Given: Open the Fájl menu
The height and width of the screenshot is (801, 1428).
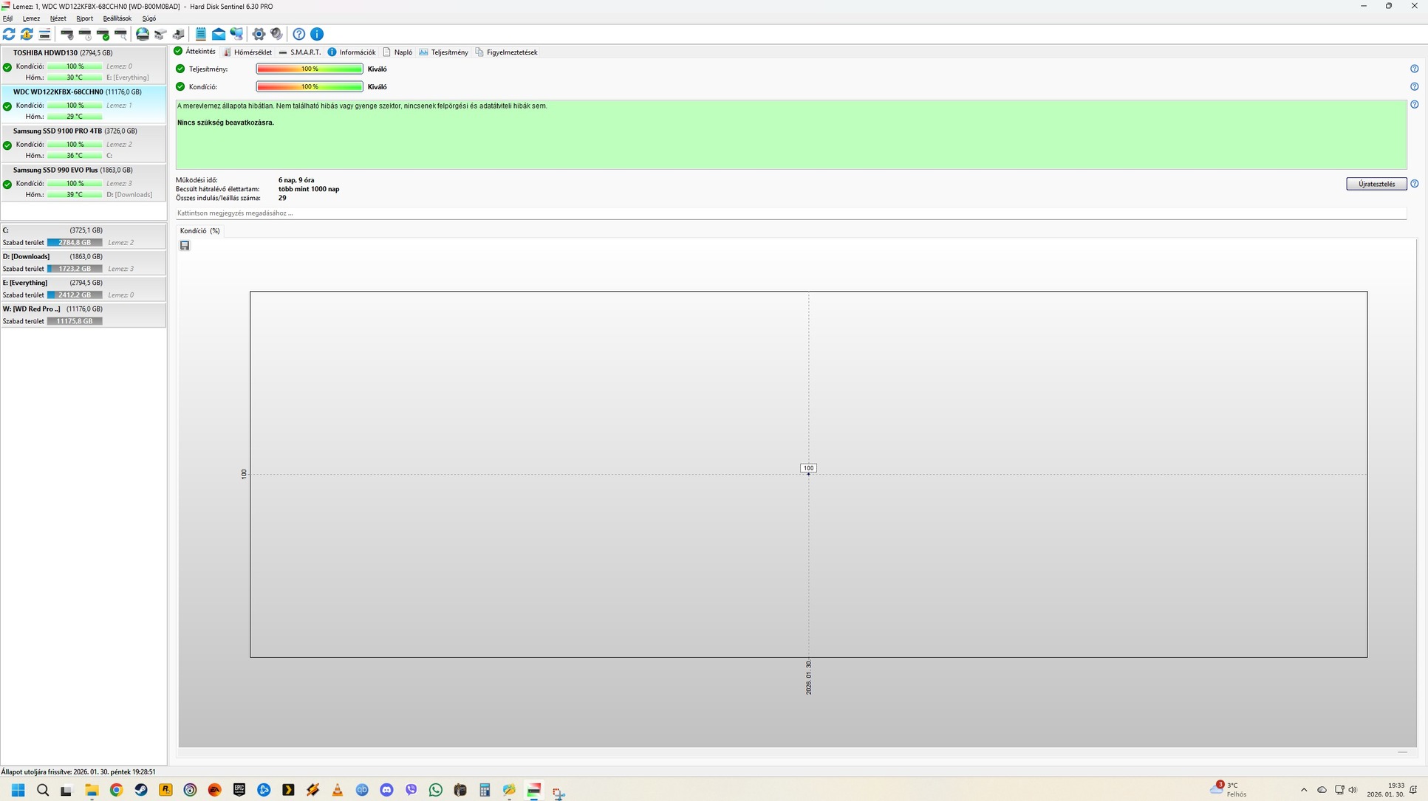Looking at the screenshot, I should (7, 18).
